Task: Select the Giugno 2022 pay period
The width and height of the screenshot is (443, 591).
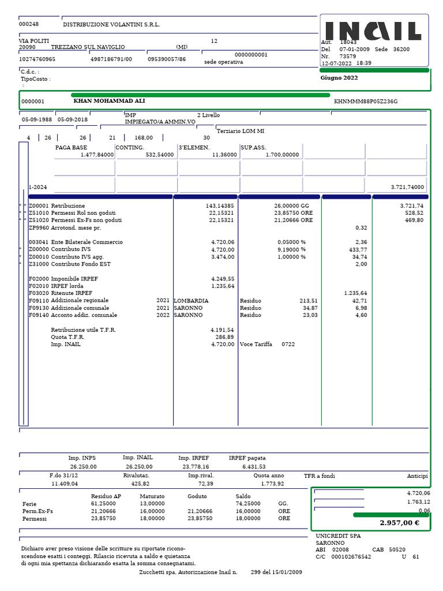Action: (339, 78)
